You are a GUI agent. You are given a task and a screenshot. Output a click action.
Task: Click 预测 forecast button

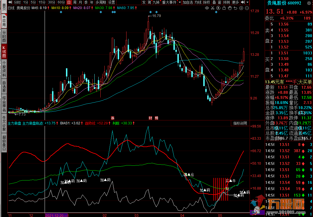(227, 2)
